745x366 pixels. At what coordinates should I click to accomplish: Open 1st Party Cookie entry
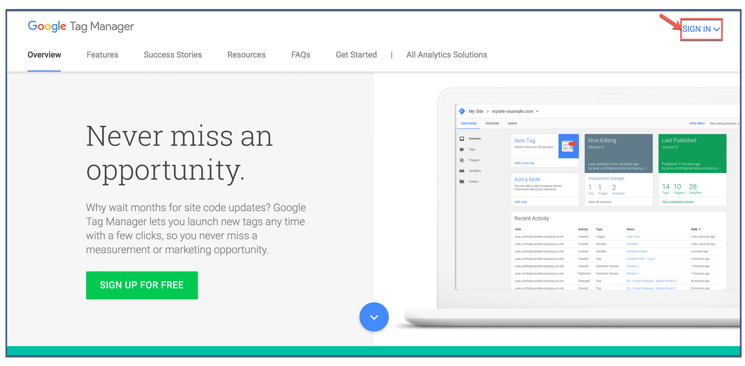coord(637,251)
